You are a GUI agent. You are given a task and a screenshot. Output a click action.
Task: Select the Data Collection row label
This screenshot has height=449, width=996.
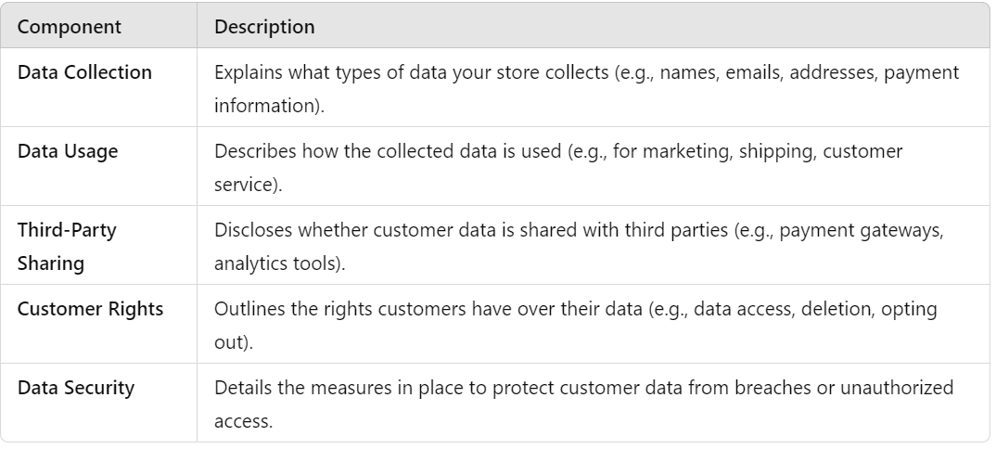(x=84, y=72)
